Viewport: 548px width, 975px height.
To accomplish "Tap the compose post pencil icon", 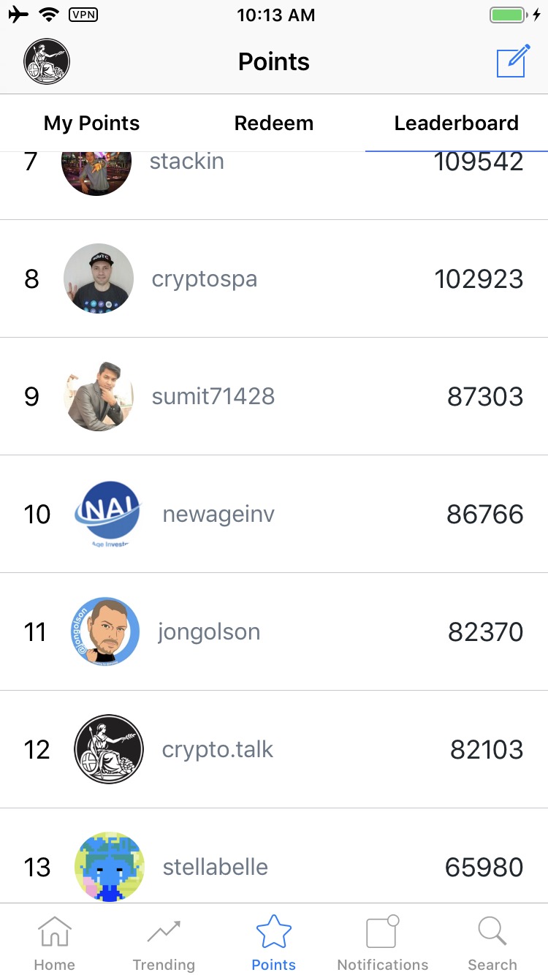I will tap(513, 61).
